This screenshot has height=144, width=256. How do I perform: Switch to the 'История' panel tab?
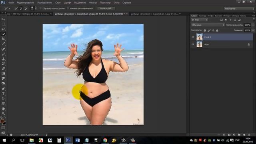(x=227, y=16)
